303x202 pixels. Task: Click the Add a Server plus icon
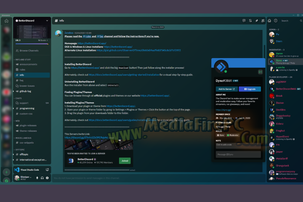6,172
